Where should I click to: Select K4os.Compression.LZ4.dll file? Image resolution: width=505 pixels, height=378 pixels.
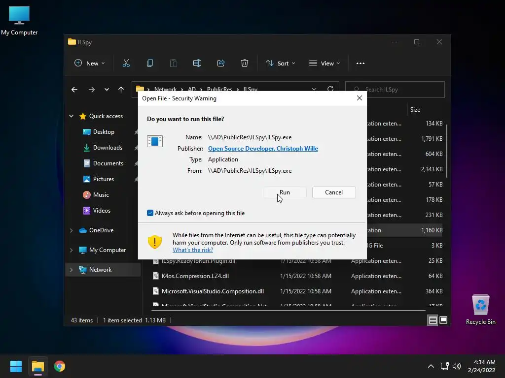(x=195, y=276)
